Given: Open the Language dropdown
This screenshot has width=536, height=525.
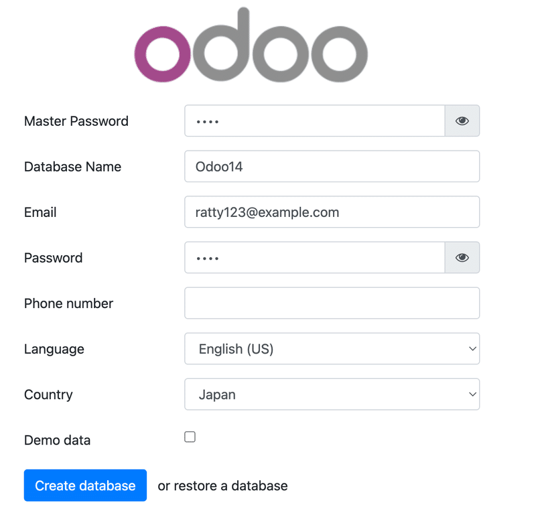Looking at the screenshot, I should [332, 349].
